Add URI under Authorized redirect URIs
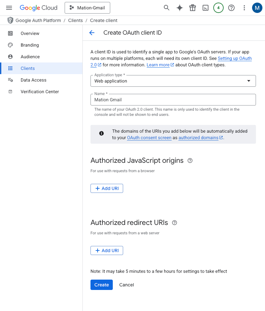Screen dimensions: 265x311 [107, 250]
